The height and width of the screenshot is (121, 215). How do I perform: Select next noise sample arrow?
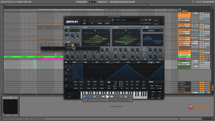coord(79,45)
